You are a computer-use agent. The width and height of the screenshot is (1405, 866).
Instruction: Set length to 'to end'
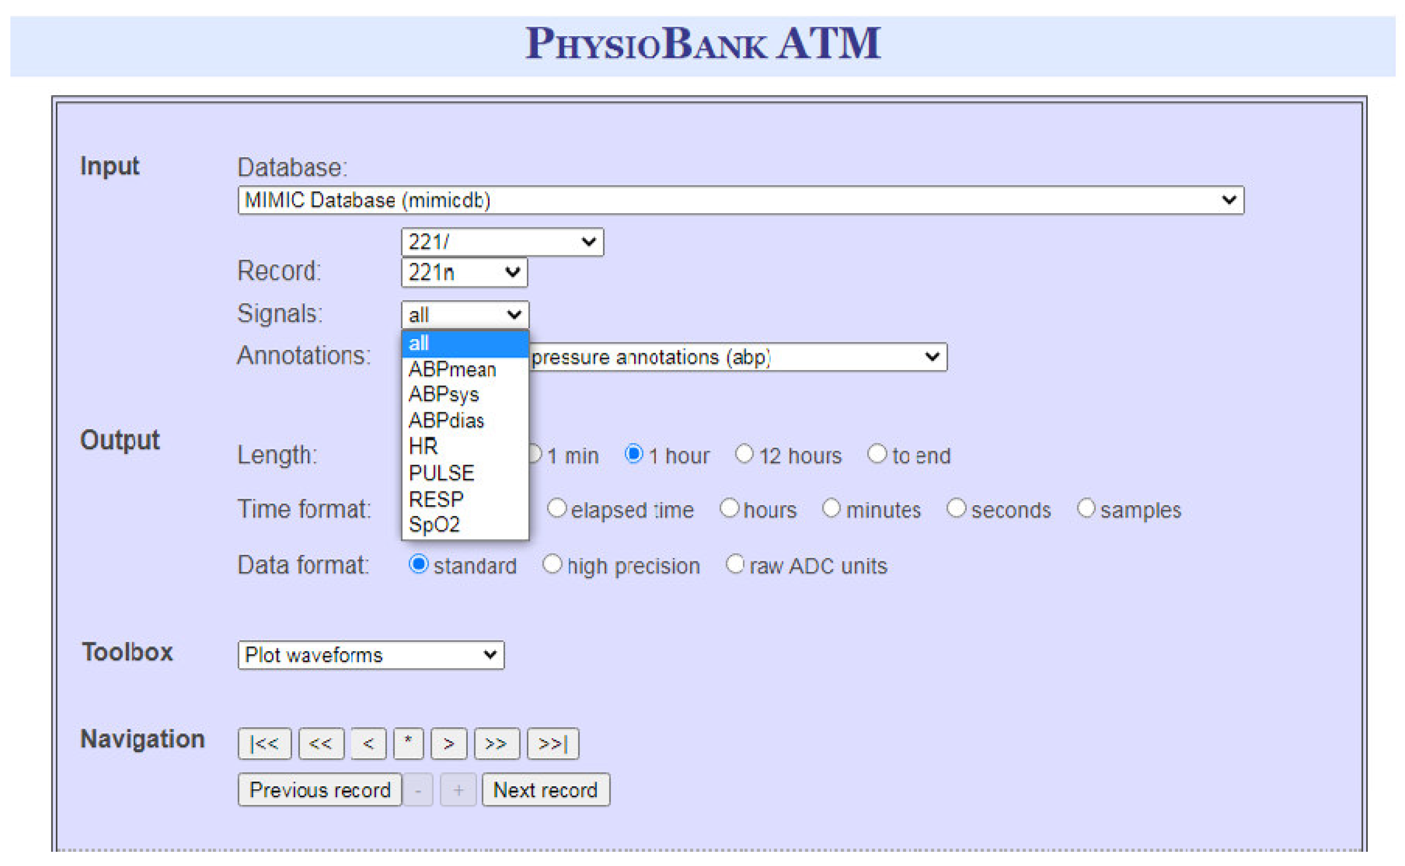coord(876,454)
